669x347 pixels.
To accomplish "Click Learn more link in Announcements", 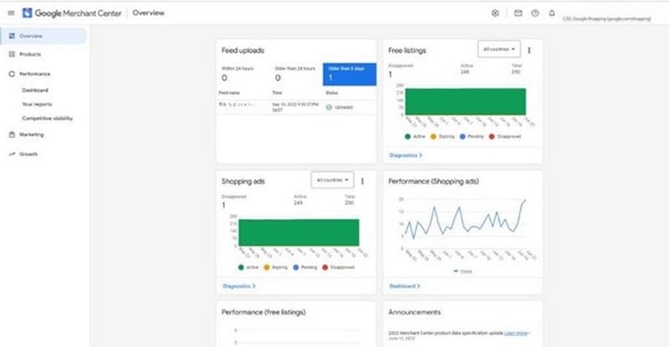I will [516, 333].
